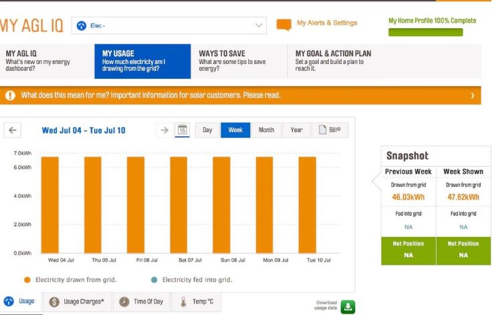Expand the solar customers information banner
The height and width of the screenshot is (315, 492).
472,95
